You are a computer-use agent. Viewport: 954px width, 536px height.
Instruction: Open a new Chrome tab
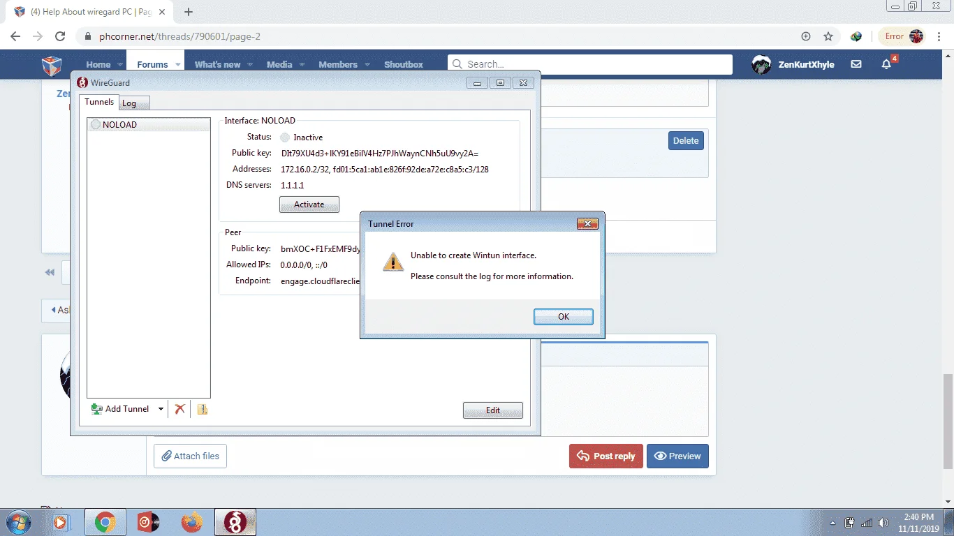coord(189,12)
